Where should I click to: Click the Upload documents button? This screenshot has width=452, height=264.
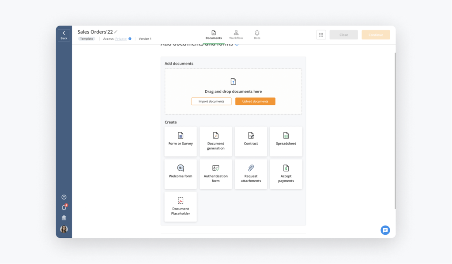[x=255, y=101]
